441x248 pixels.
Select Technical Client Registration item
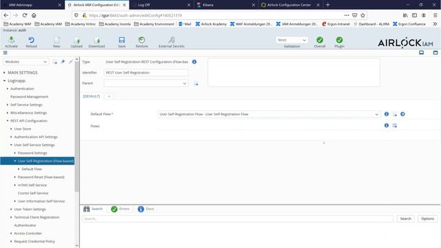pos(37,218)
